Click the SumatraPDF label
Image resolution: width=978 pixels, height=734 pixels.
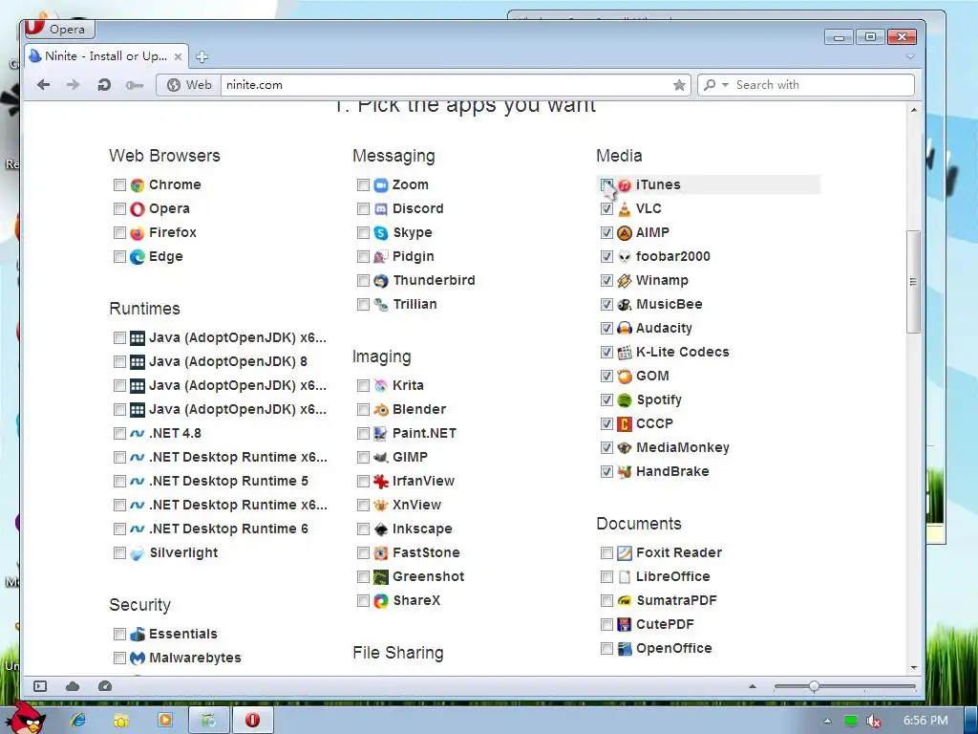(x=677, y=600)
